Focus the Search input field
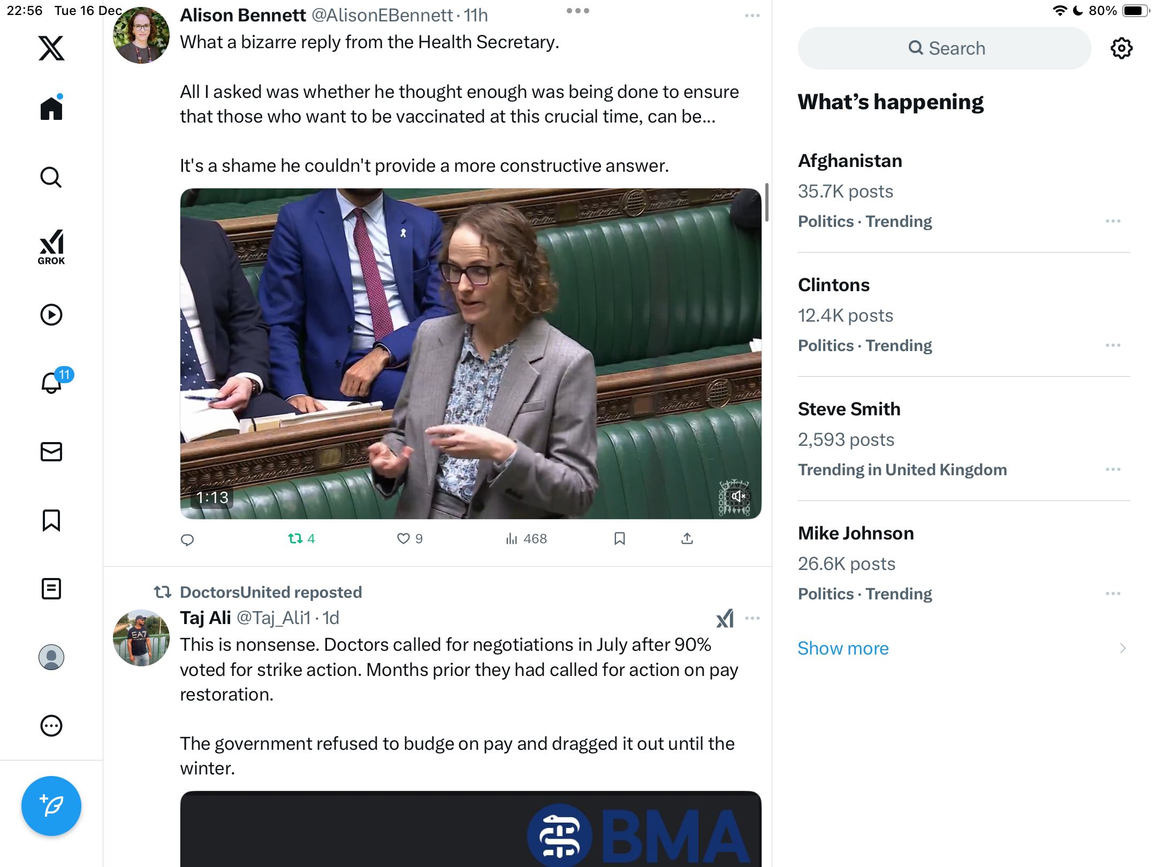This screenshot has width=1156, height=867. tap(945, 48)
